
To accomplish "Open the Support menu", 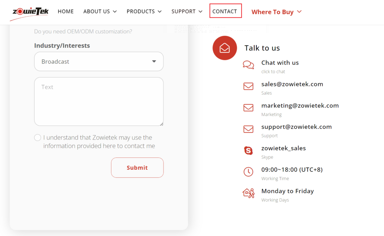I will click(187, 12).
